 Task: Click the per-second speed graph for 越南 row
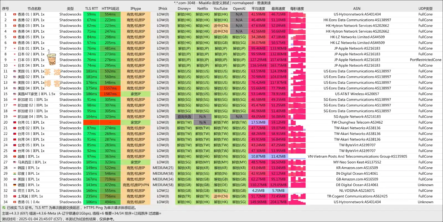[x=297, y=156]
